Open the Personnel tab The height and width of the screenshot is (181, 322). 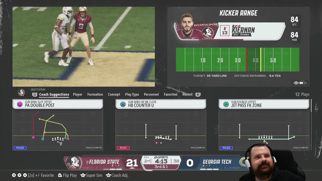click(x=151, y=95)
